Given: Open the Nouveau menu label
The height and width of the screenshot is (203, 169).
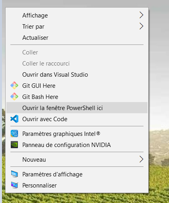Looking at the screenshot, I should (34, 160).
